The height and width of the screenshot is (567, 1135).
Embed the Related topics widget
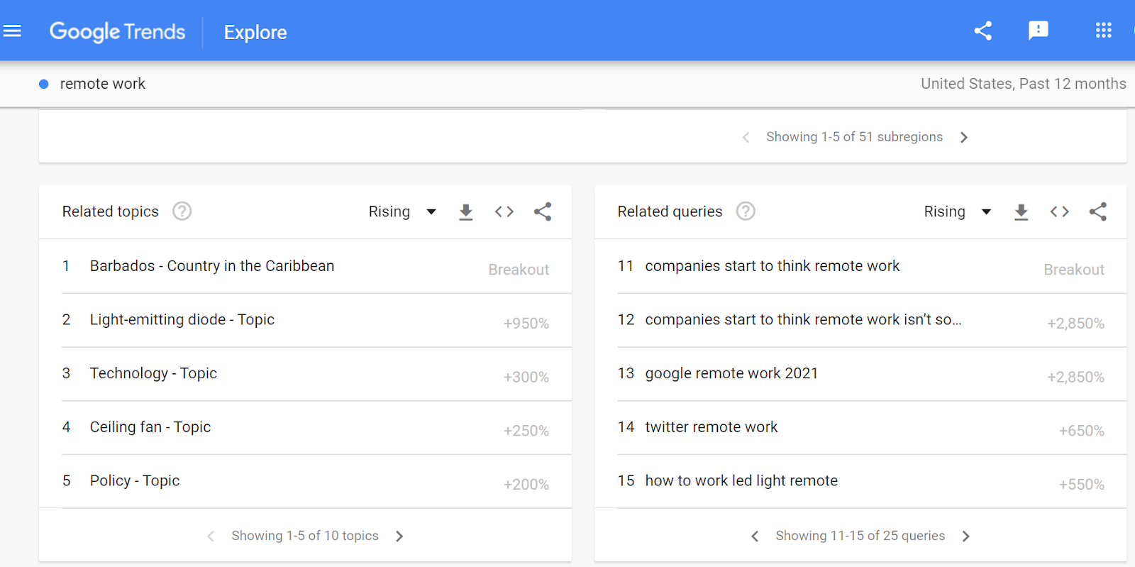pos(504,211)
